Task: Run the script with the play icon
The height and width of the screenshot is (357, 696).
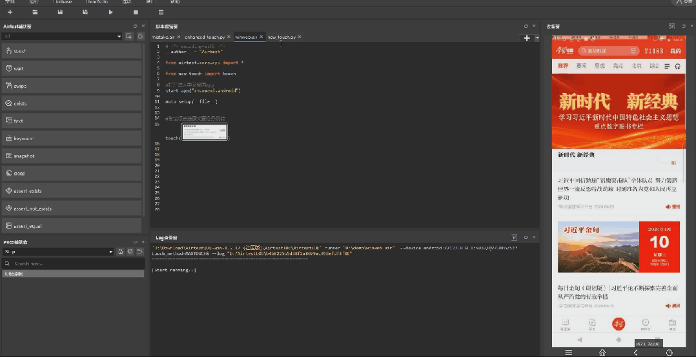Action: [x=110, y=12]
